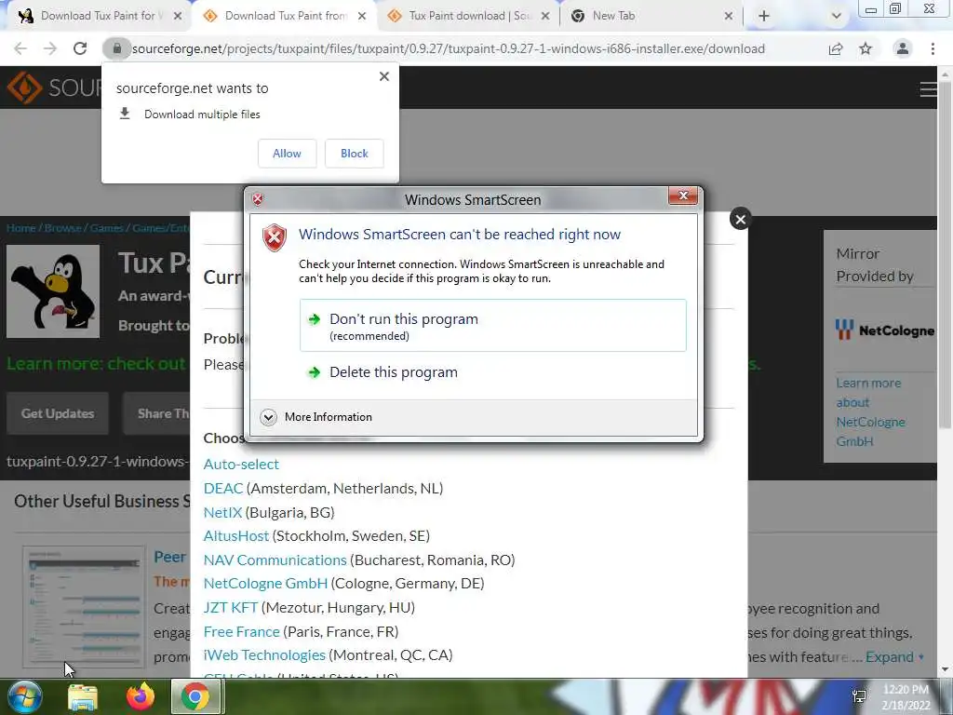Click the Tux Paint penguin logo
Image resolution: width=953 pixels, height=715 pixels.
coord(53,291)
